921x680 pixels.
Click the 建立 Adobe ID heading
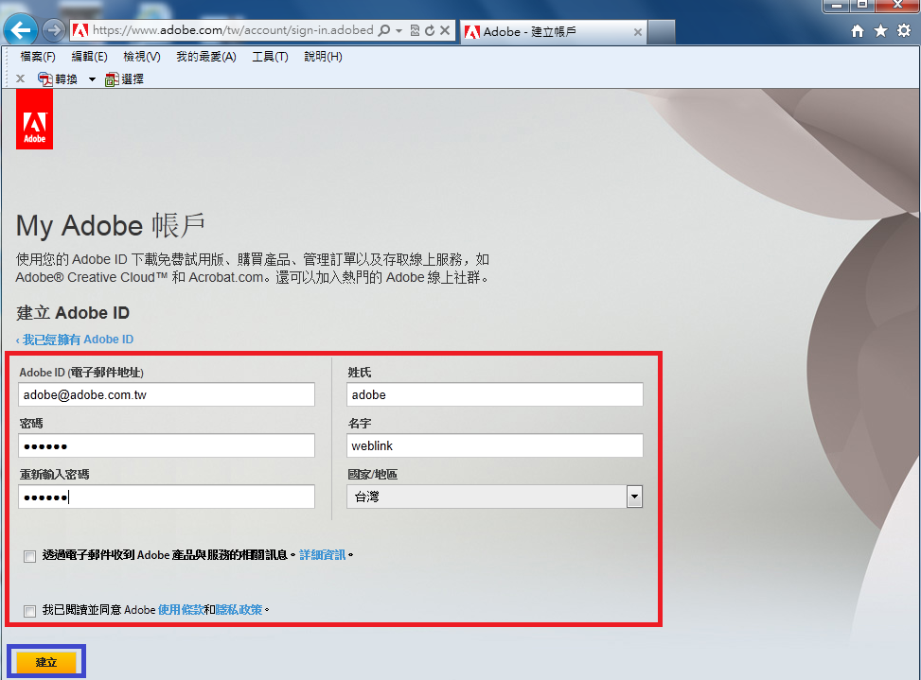[73, 313]
